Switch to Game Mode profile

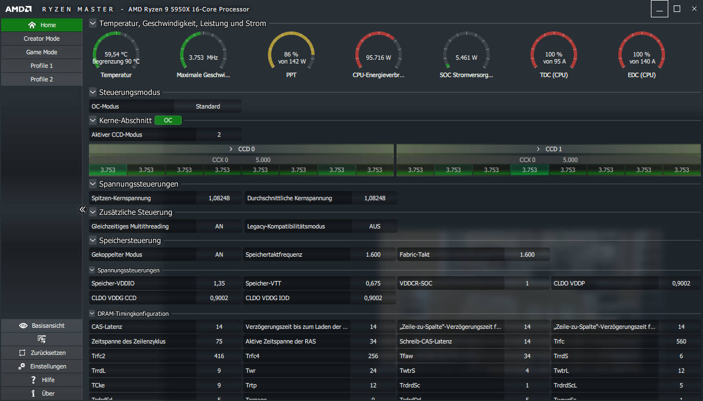click(x=41, y=52)
